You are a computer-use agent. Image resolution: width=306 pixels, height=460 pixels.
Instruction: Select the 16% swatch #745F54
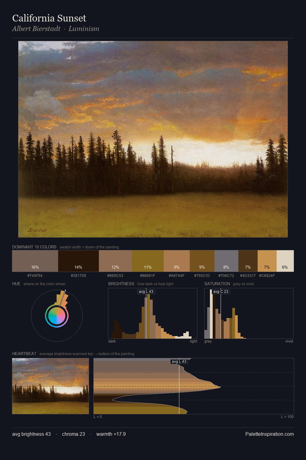[35, 261]
